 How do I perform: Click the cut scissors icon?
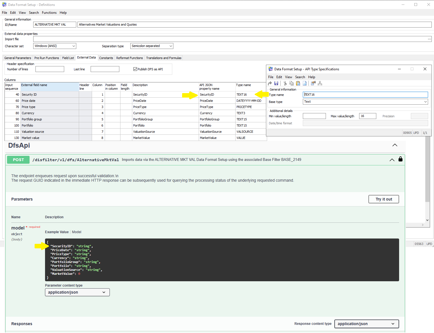click(x=285, y=83)
